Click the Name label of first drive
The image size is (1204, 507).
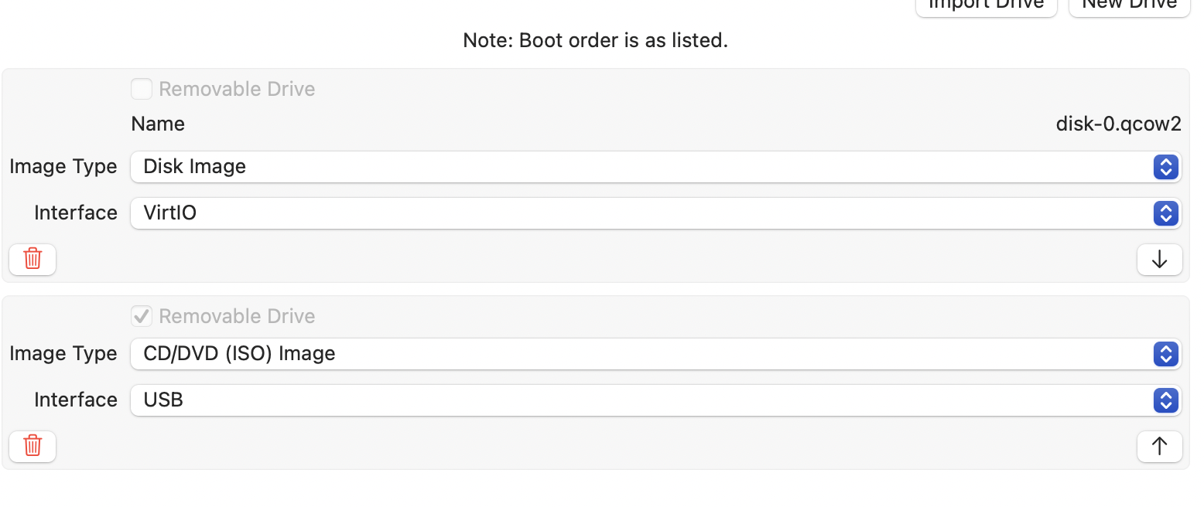tap(158, 124)
